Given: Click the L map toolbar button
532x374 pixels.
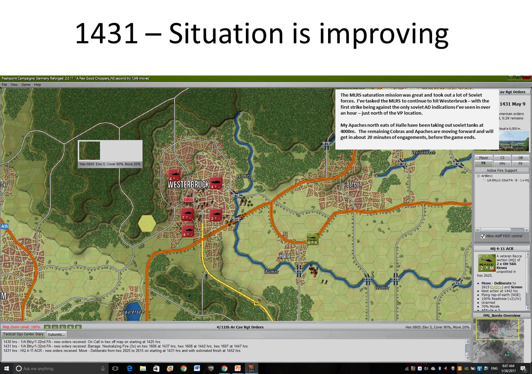Looking at the screenshot, I should click(63, 327).
